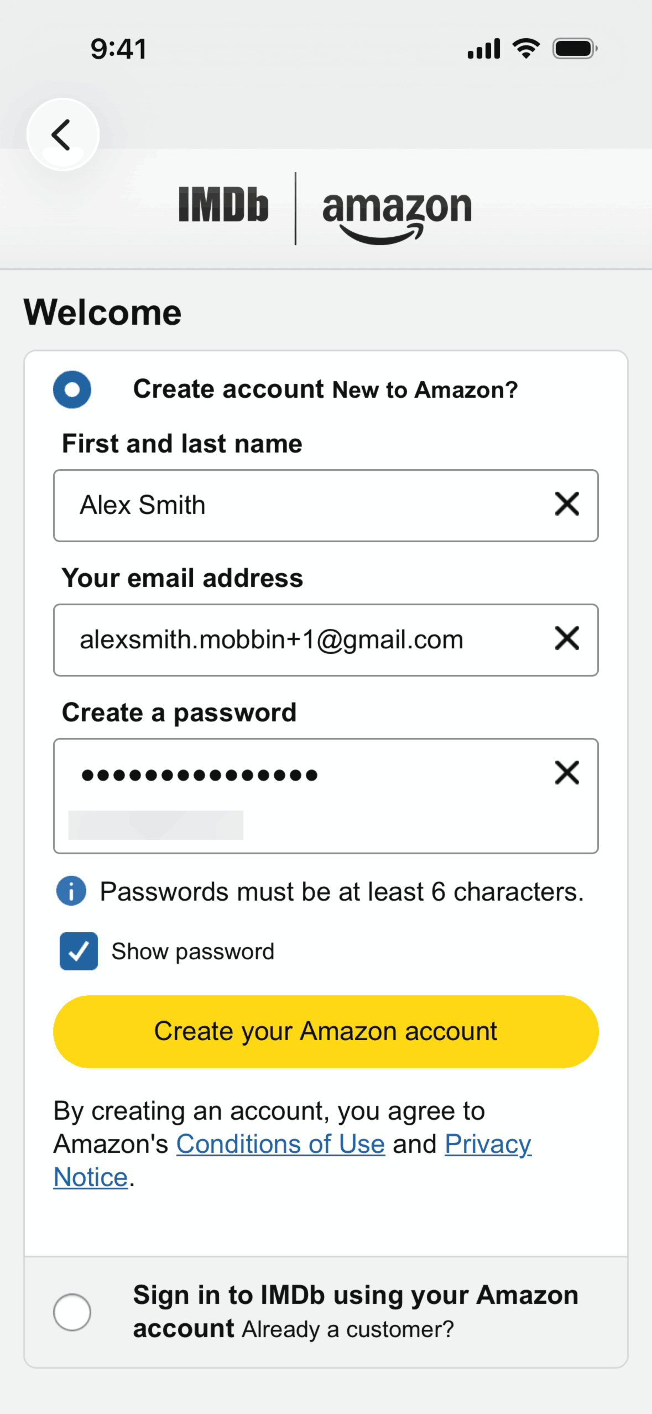The height and width of the screenshot is (1414, 652).
Task: Uncheck the Show password checkbox
Action: pos(79,951)
